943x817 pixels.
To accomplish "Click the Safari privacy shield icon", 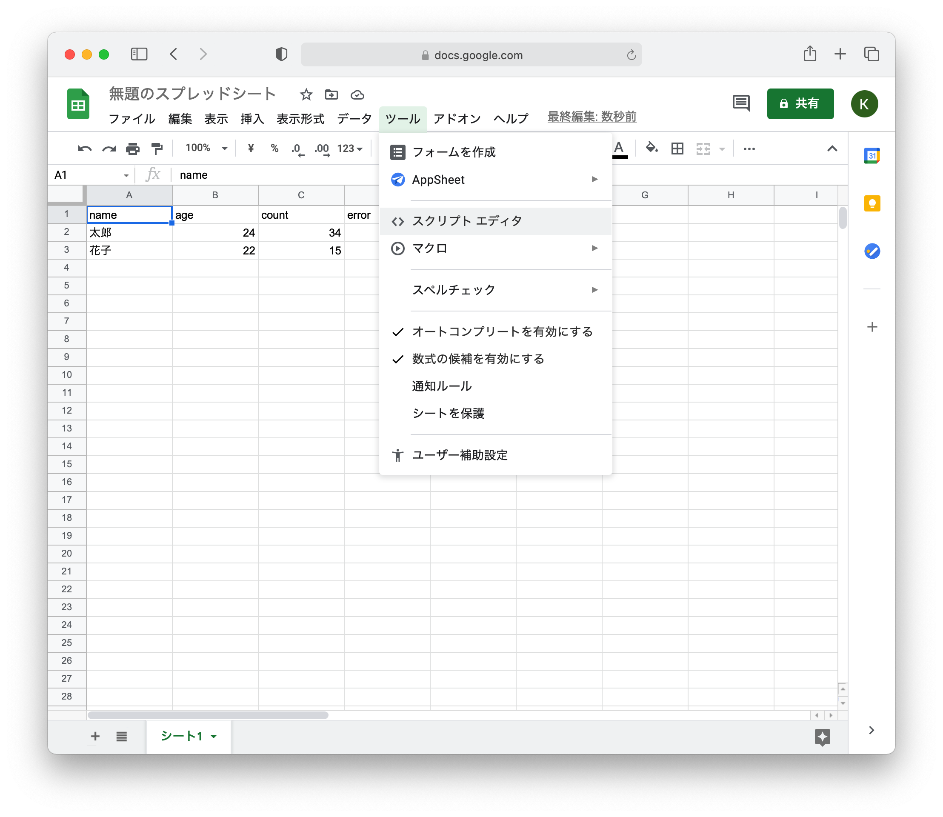I will tap(281, 54).
